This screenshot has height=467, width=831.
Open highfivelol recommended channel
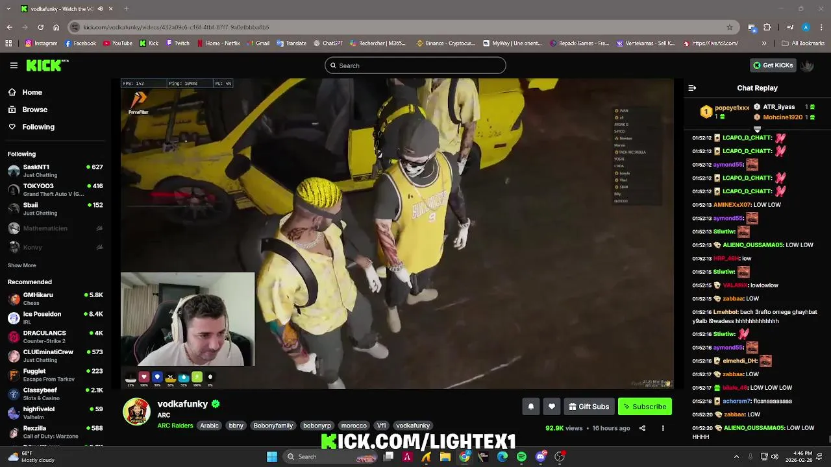pos(55,413)
